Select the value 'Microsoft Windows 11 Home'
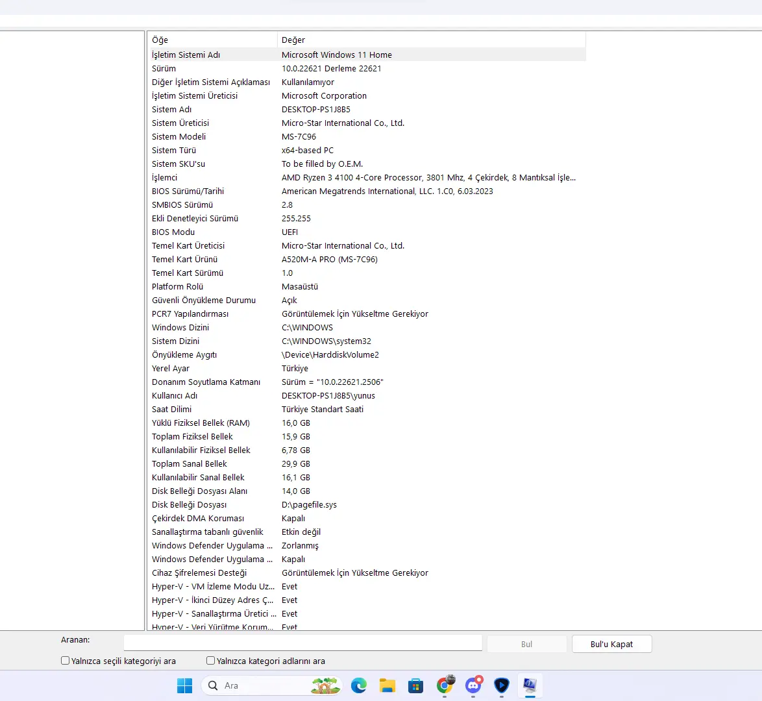 (x=337, y=55)
